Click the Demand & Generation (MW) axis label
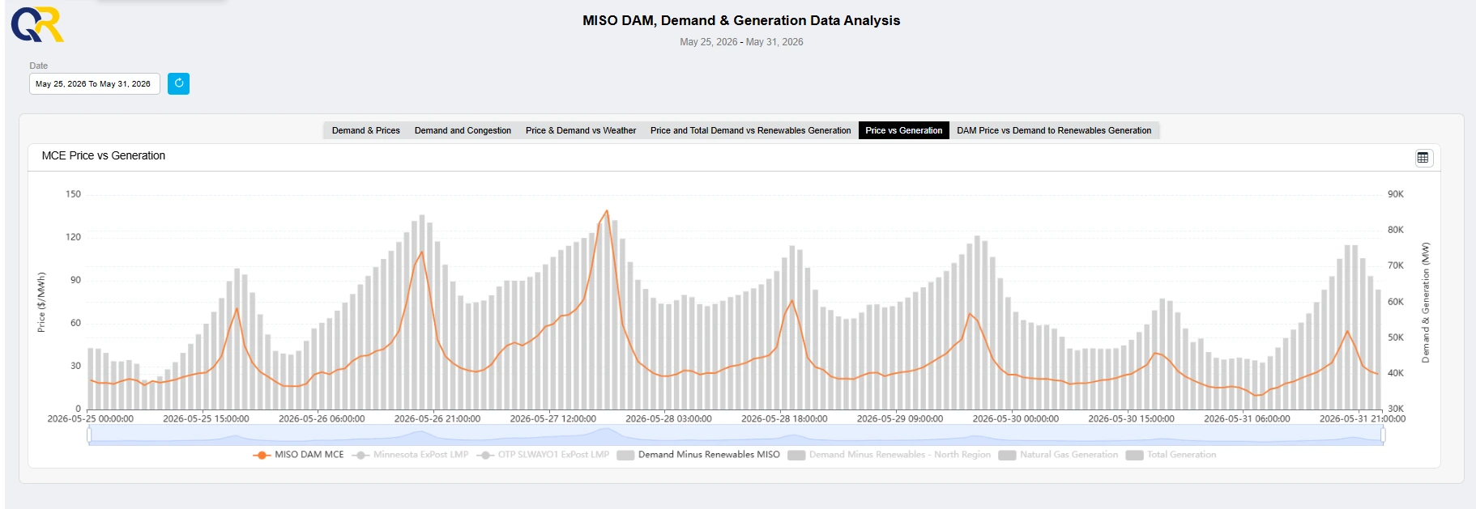Image resolution: width=1476 pixels, height=509 pixels. pos(1426,302)
